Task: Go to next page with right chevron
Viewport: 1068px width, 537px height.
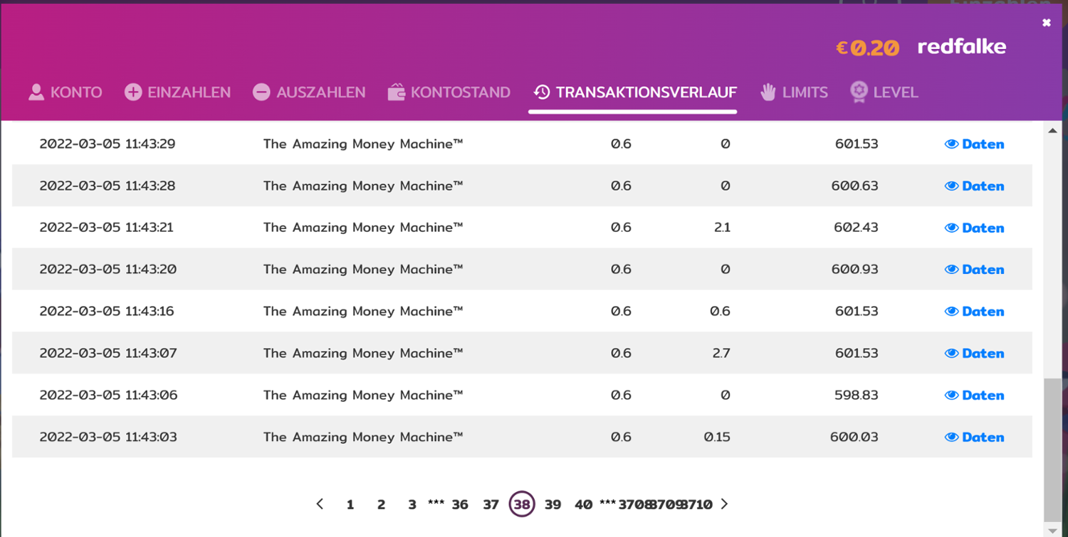Action: [724, 504]
